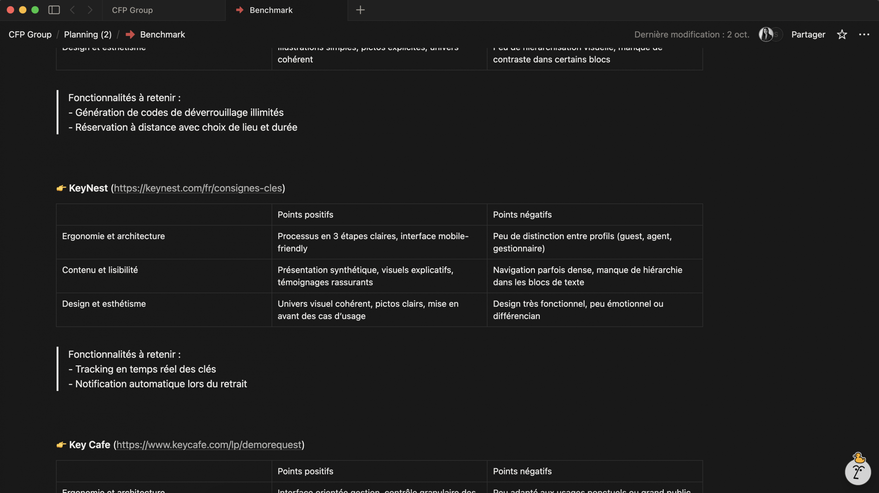Click the red arrow Benchmark page icon
879x493 pixels.
click(x=130, y=35)
